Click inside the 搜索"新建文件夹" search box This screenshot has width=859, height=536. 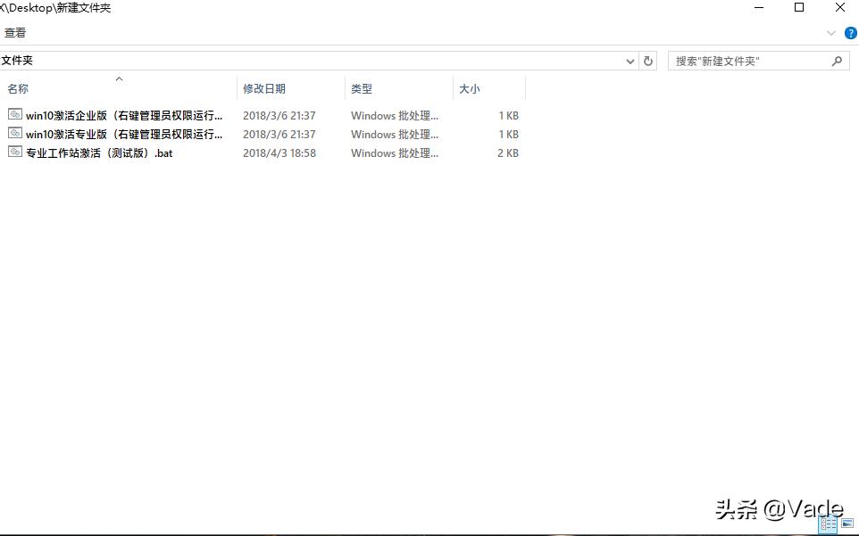[x=750, y=60]
